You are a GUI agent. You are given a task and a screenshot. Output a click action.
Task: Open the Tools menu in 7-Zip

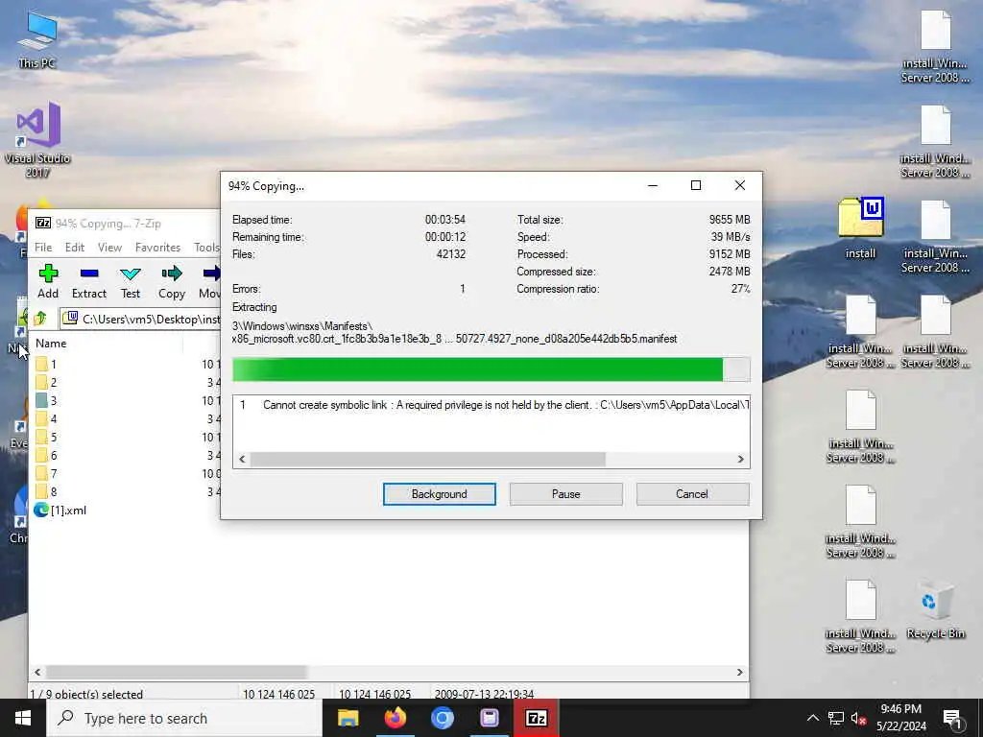(206, 248)
